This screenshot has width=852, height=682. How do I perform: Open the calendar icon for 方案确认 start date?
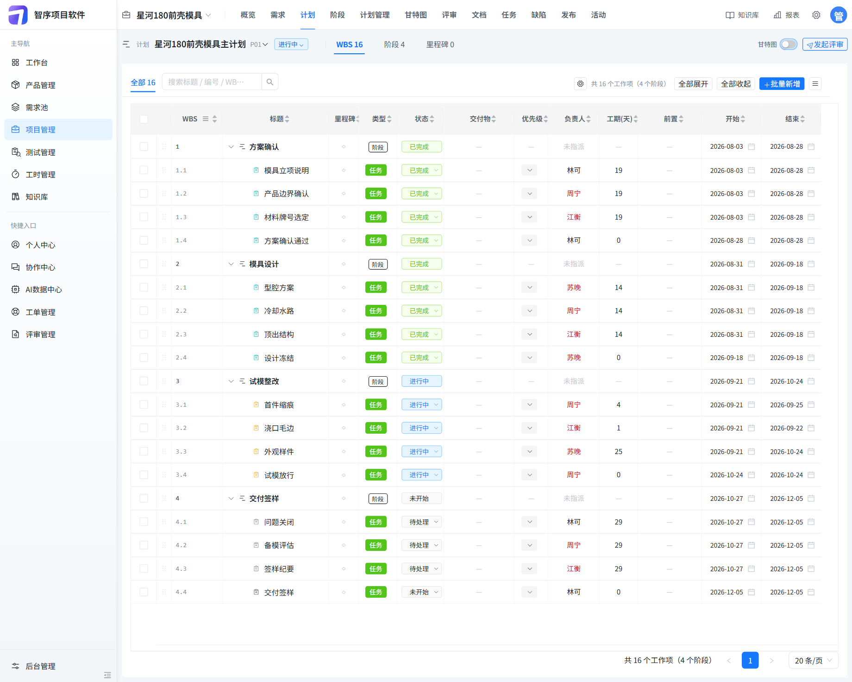752,147
